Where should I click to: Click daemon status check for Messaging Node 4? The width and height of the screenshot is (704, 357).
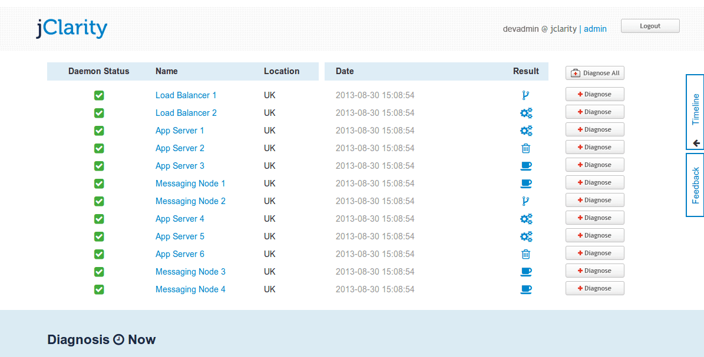pos(99,289)
